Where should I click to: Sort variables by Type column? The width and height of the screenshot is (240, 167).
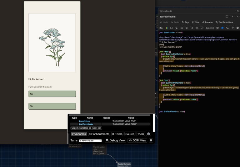[74, 118]
